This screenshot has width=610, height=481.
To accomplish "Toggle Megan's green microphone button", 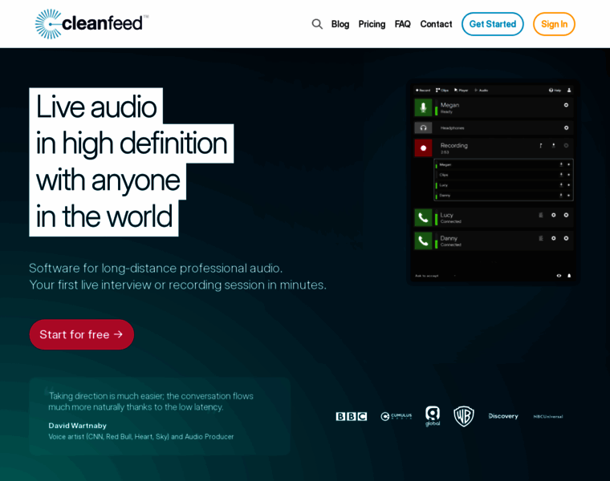I will (423, 107).
